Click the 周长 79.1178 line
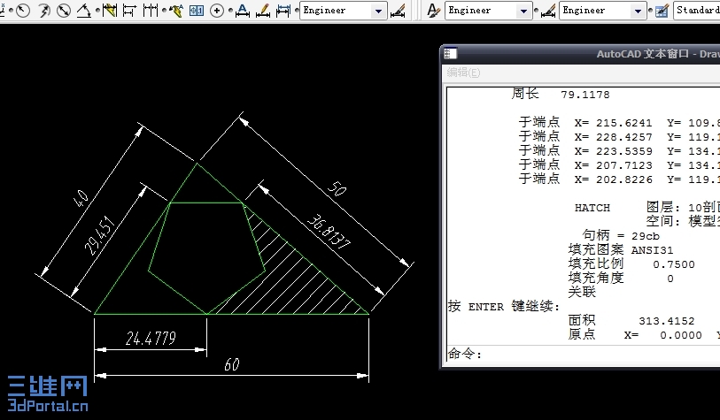 click(x=561, y=95)
